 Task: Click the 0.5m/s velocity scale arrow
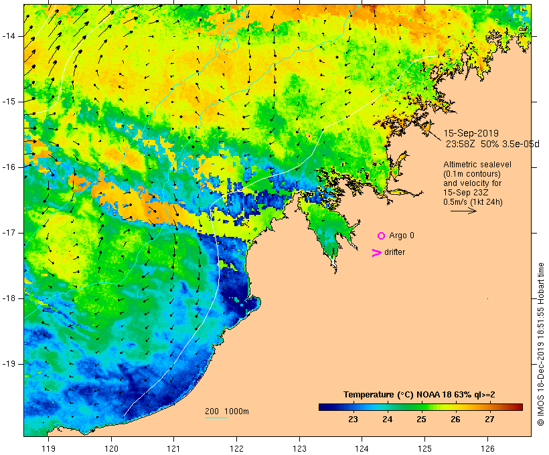(x=463, y=211)
